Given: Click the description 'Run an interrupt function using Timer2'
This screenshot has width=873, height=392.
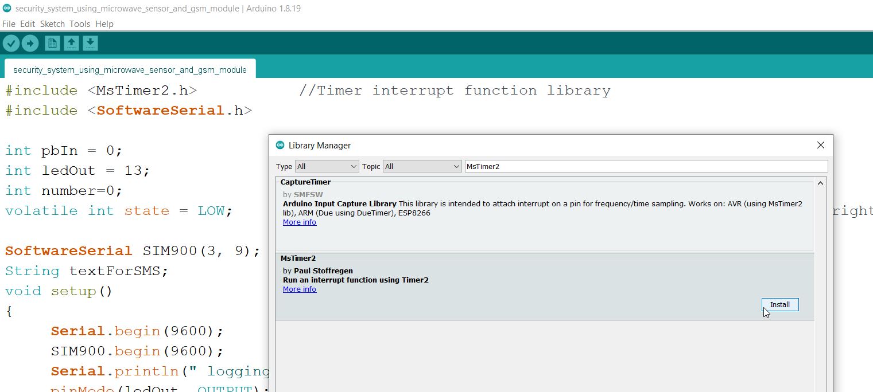Looking at the screenshot, I should click(x=356, y=280).
